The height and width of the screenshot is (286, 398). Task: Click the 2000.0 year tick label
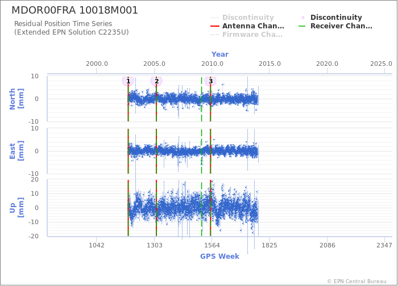(x=97, y=64)
